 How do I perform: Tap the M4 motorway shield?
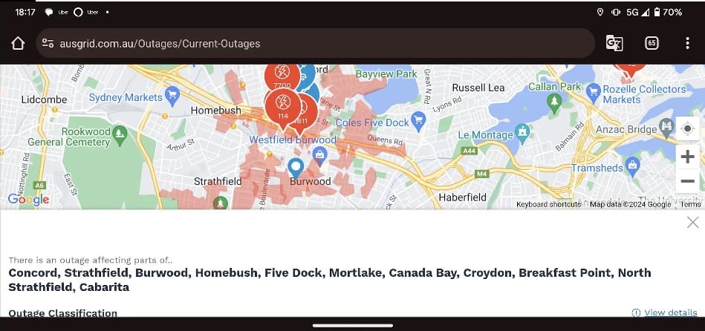(x=482, y=174)
